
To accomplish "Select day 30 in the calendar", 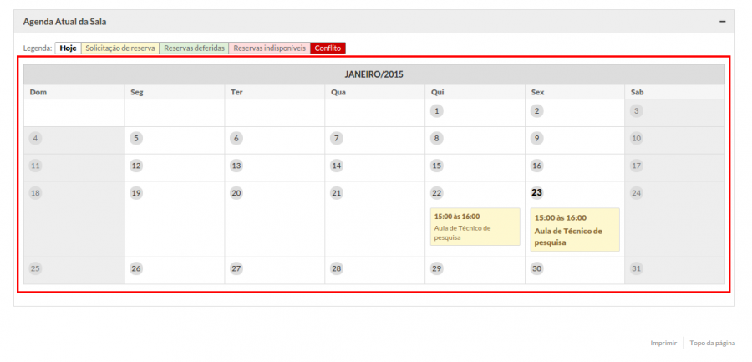I will (536, 269).
